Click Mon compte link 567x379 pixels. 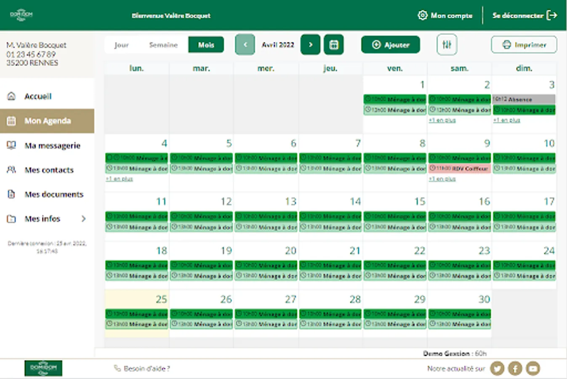pos(451,16)
